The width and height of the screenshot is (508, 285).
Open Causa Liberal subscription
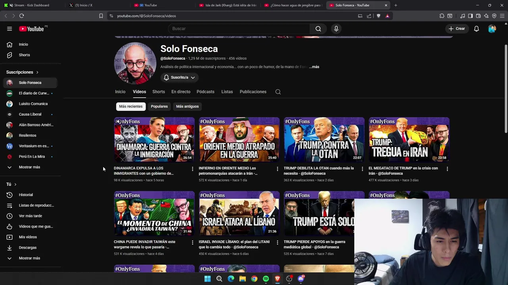pos(30,114)
